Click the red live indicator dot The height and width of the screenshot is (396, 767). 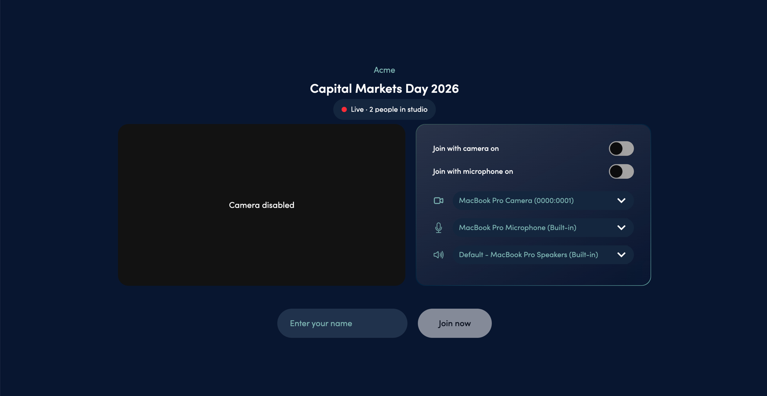(344, 110)
